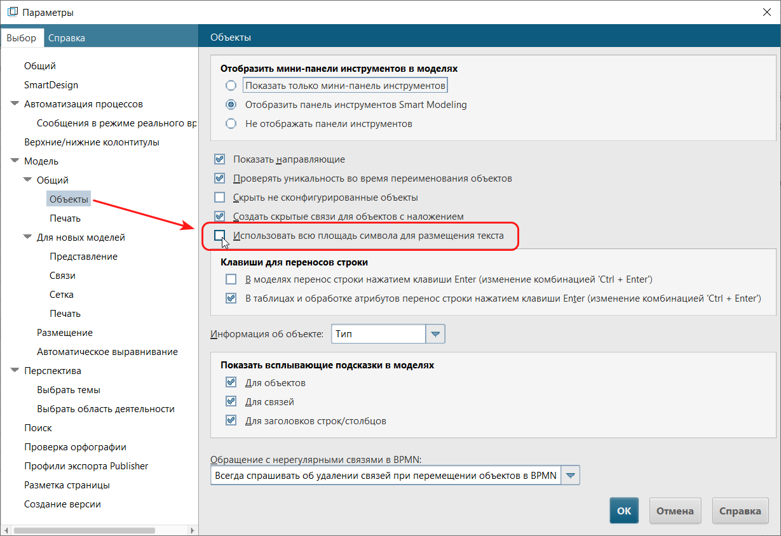Toggle 'Создать скрытые связи' checkbox
The image size is (781, 536).
point(220,216)
